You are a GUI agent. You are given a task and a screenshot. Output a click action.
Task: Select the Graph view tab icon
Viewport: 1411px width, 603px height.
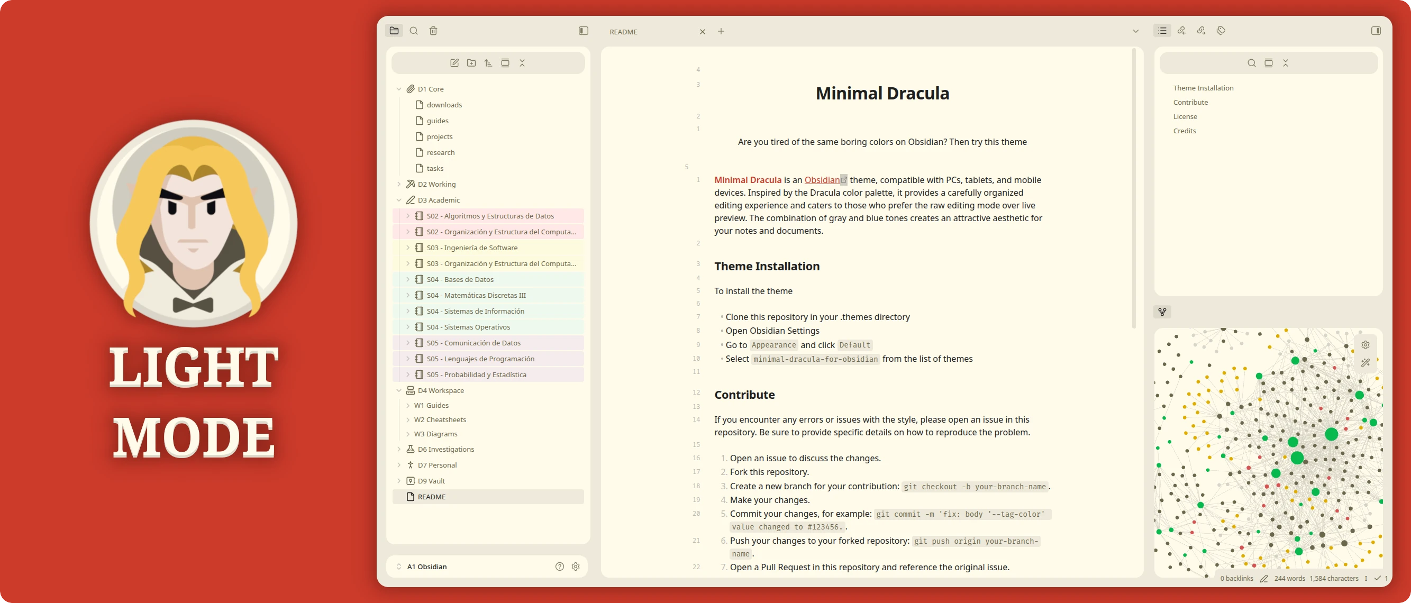[x=1162, y=312]
